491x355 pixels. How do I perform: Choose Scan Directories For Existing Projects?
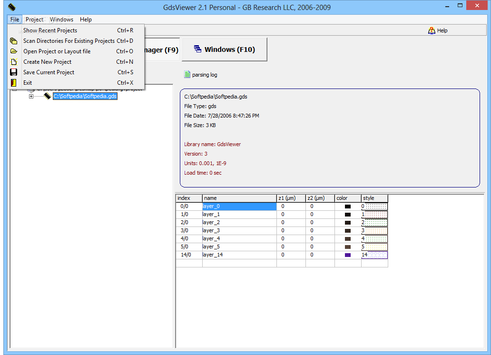pyautogui.click(x=76, y=41)
